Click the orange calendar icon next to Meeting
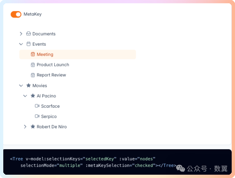235x178 pixels. pos(33,54)
